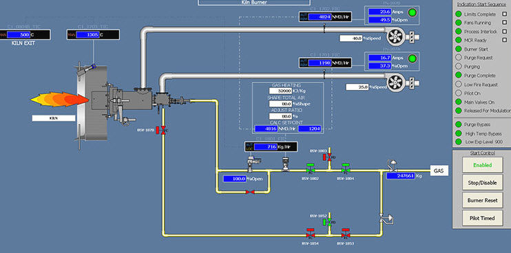The height and width of the screenshot is (253, 511).
Task: Click the BSV-1052 green vent valve
Action: (328, 222)
